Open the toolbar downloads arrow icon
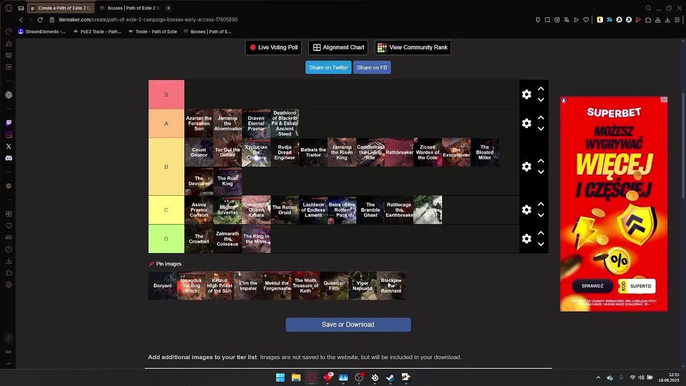 667,20
